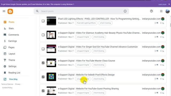Open the lededit Pixel Effects Design thumbnail
Viewport: 171px width, 96px height.
click(51, 77)
